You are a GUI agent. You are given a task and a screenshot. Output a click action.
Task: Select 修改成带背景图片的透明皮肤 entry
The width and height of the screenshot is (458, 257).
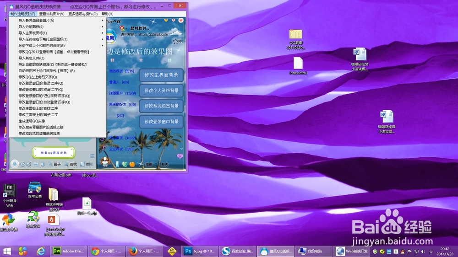pos(58,127)
